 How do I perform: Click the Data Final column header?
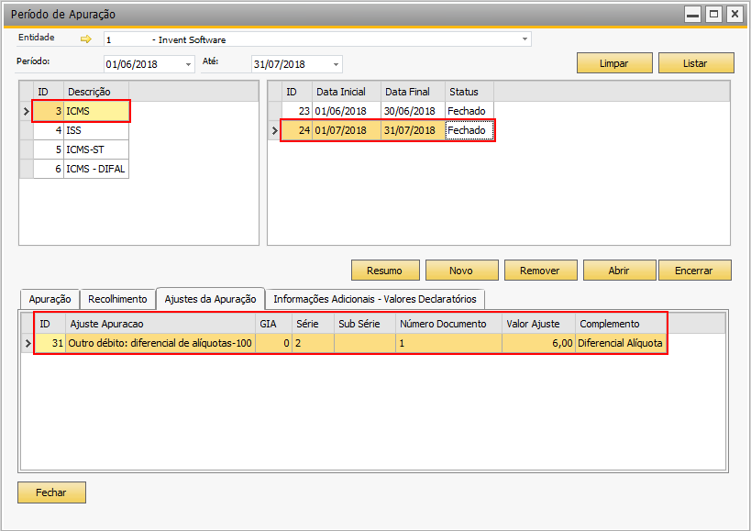tap(413, 92)
